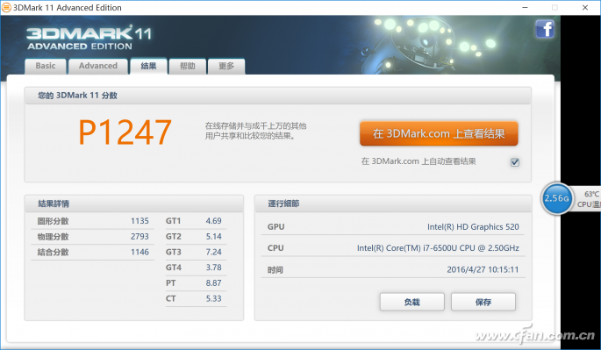Screen dimensions: 601x350
Task: Click the 3DMark 11 Advanced Edition logo
Action: [89, 39]
